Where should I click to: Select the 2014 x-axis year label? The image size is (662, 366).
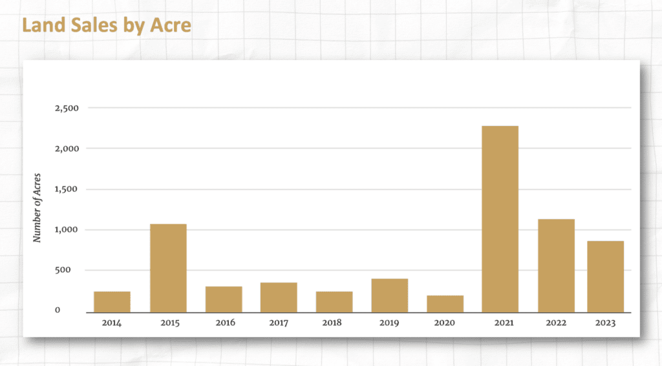[112, 322]
